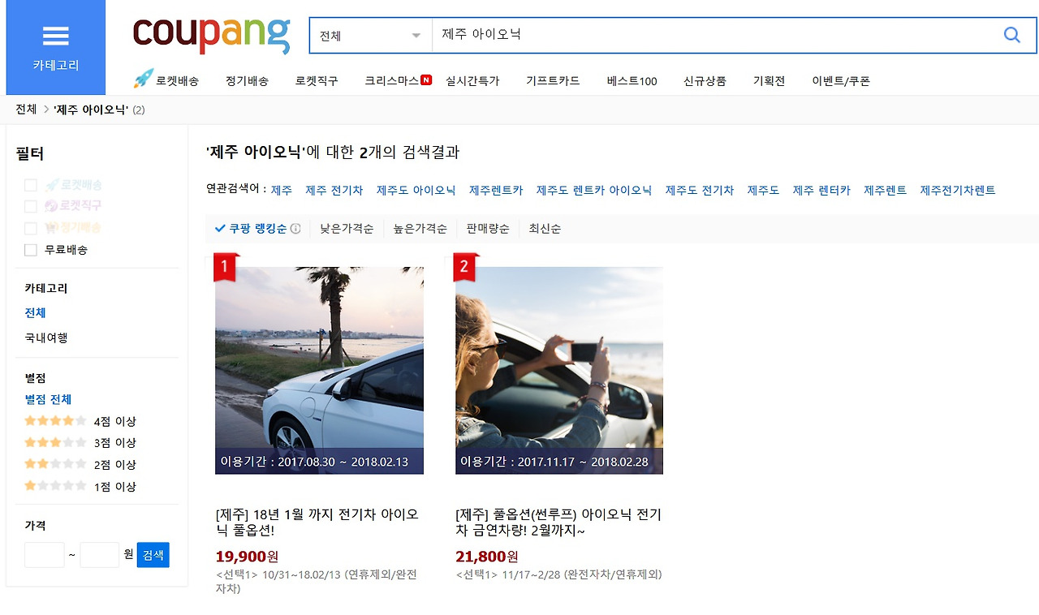
Task: Click the 정기배송 icon in the filter panel
Action: [x=50, y=229]
